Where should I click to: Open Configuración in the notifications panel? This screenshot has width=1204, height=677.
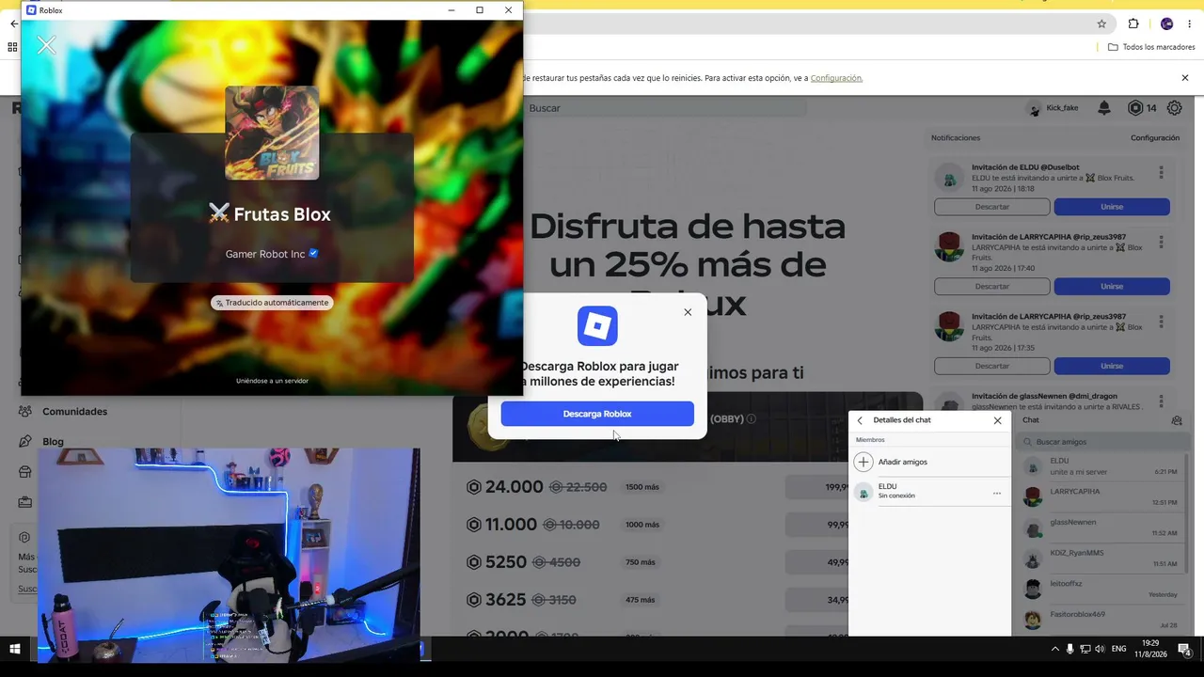click(1155, 138)
